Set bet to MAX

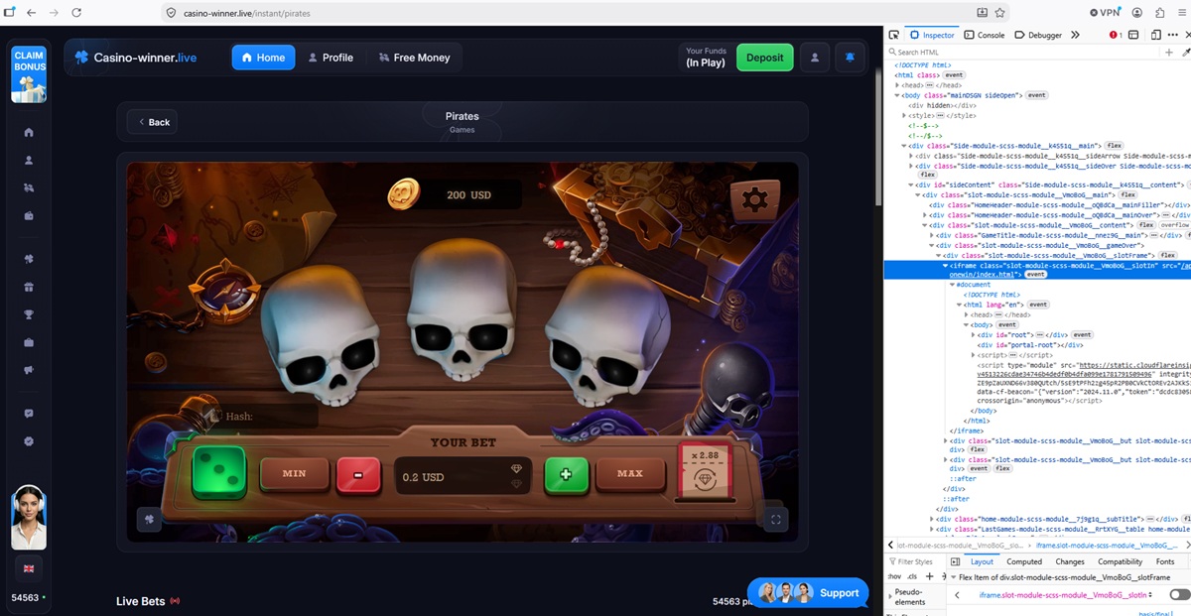click(630, 474)
